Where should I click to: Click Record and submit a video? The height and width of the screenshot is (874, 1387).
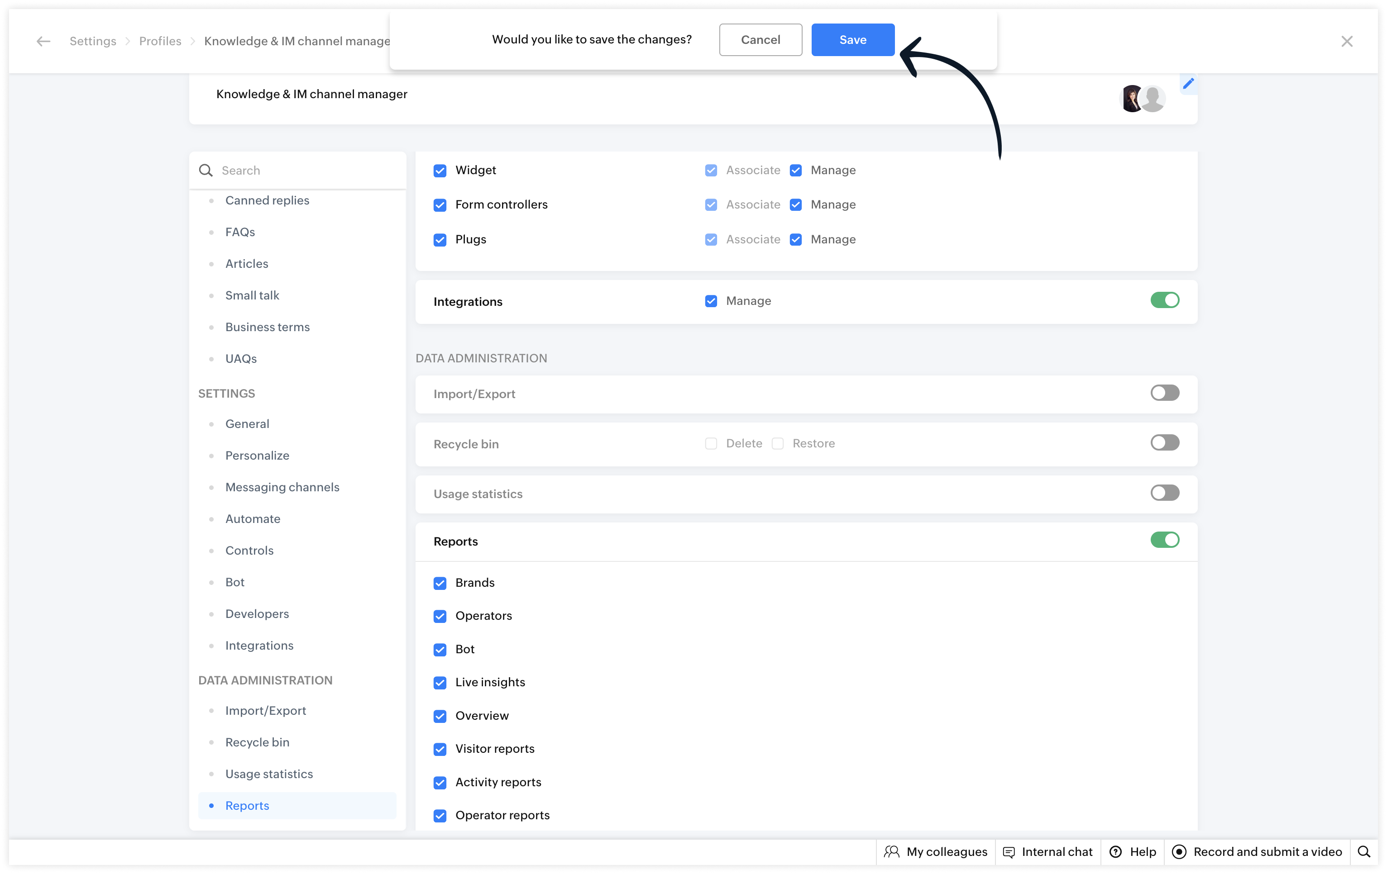click(x=1258, y=851)
